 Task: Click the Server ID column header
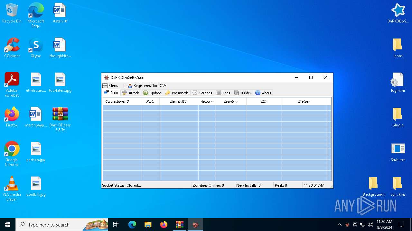coord(179,101)
